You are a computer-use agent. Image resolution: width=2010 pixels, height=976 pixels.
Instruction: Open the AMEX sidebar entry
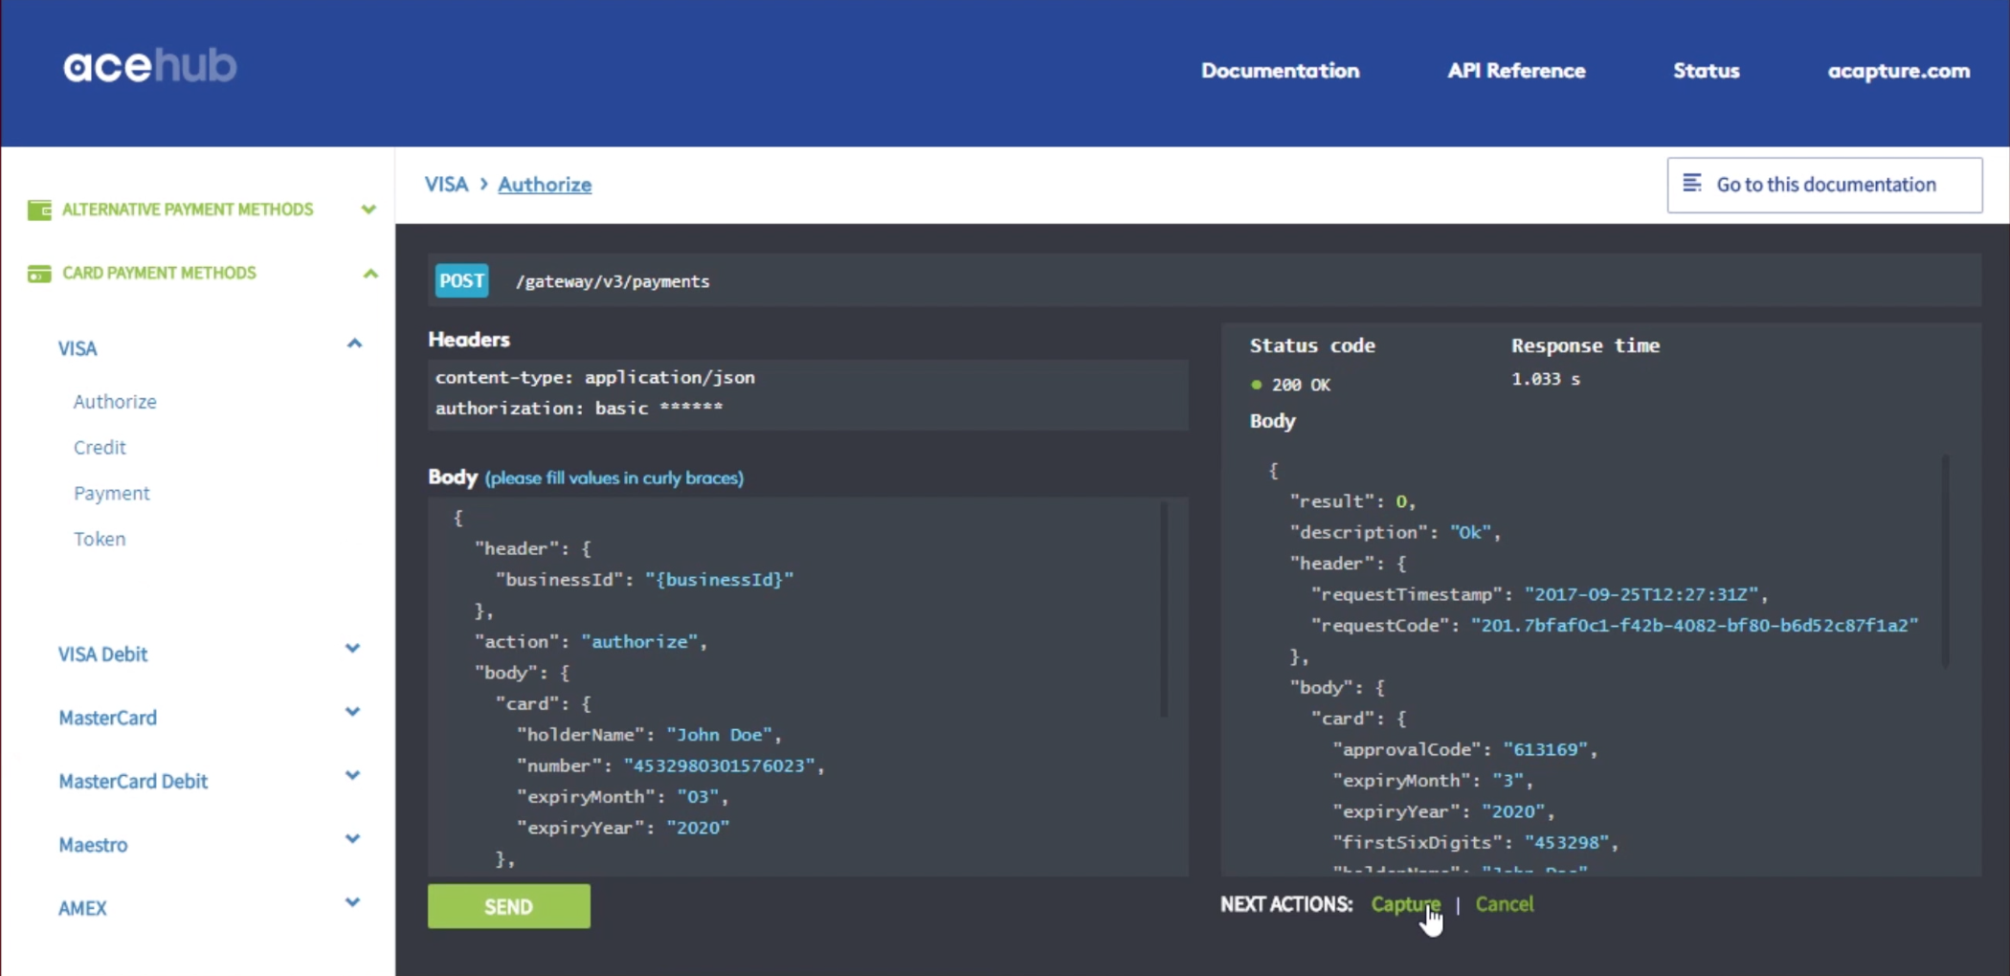pyautogui.click(x=82, y=908)
